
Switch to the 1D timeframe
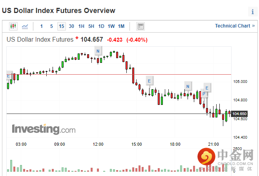click(x=101, y=26)
